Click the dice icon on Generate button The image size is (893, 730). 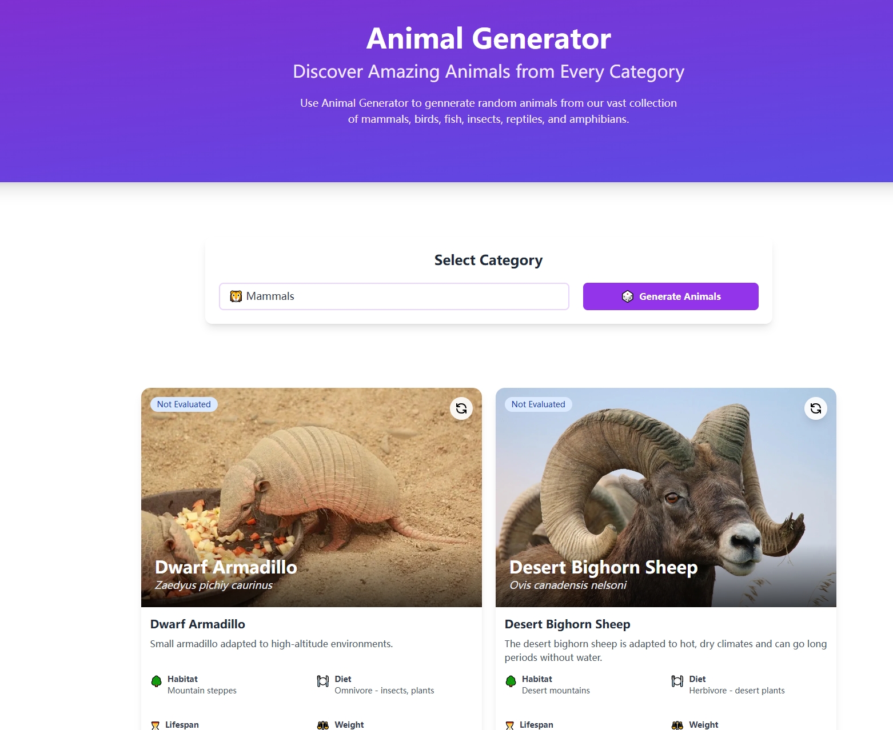click(628, 296)
